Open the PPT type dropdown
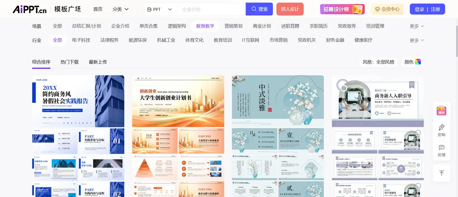458x197 pixels. tap(160, 10)
